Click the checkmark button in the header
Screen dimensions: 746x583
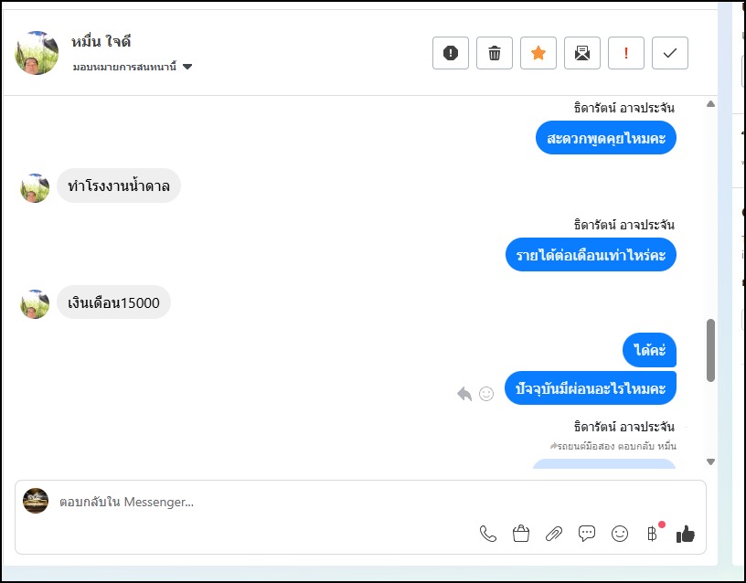coord(670,53)
